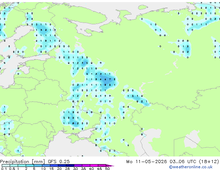Select the 15 to 20 mm legend swatch
The image size is (220, 170).
click(54, 165)
